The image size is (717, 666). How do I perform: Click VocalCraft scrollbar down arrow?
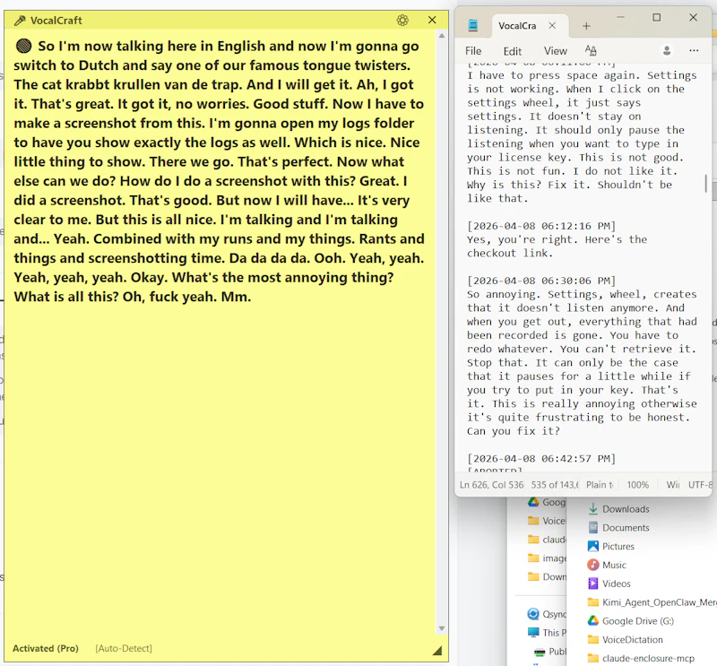tap(442, 628)
